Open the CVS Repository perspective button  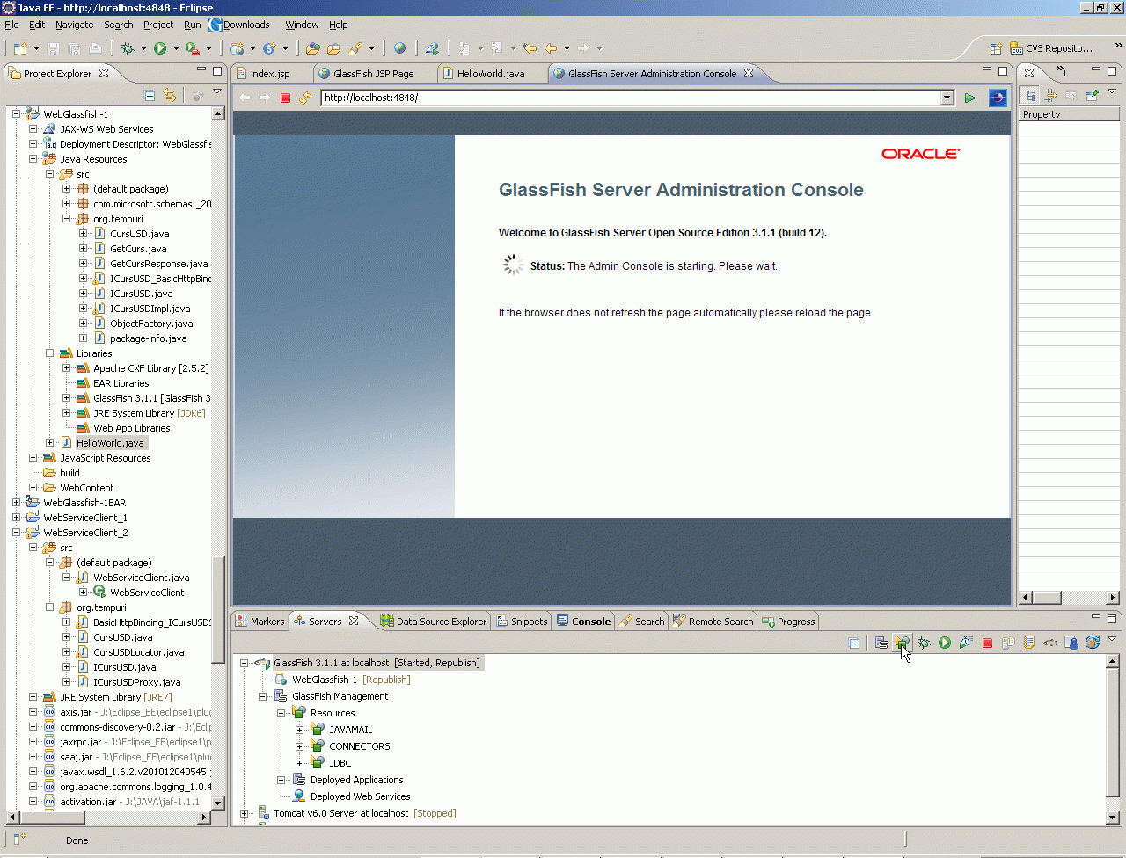[x=1052, y=48]
